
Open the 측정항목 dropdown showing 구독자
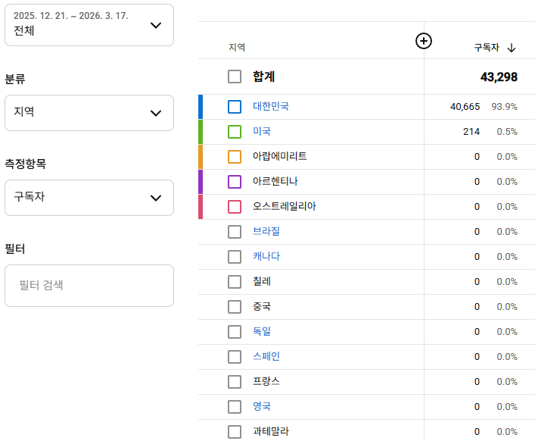pyautogui.click(x=89, y=198)
